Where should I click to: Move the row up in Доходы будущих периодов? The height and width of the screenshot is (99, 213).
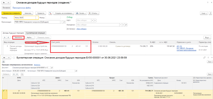pos(5,37)
